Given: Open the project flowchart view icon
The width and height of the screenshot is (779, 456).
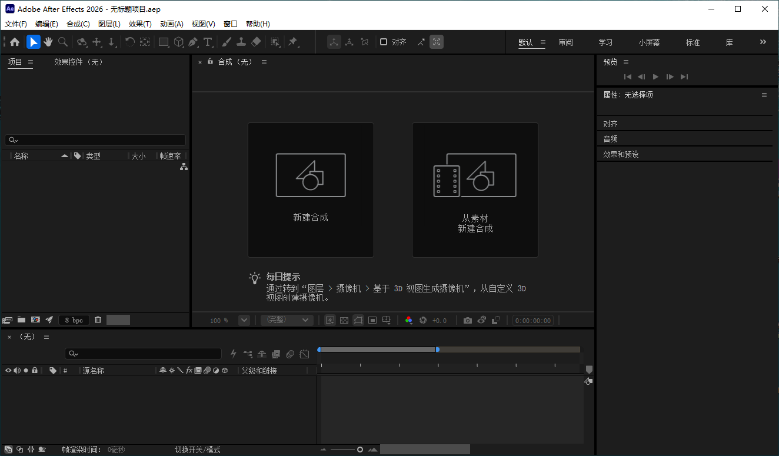Looking at the screenshot, I should click(x=184, y=167).
